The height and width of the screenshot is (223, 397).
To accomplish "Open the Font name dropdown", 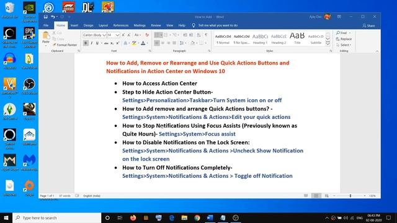I will (x=104, y=35).
